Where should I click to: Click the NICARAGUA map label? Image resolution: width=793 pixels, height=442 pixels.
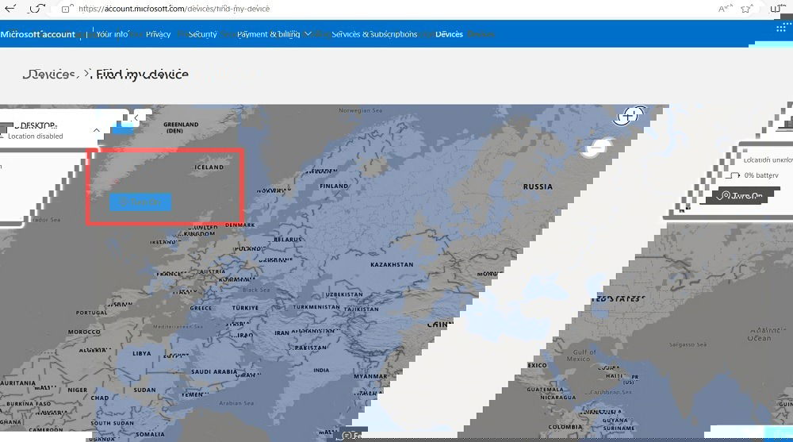[x=557, y=398]
